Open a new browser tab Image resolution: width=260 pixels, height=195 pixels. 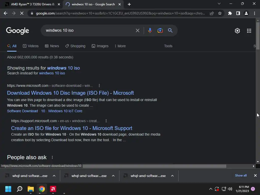129,5
